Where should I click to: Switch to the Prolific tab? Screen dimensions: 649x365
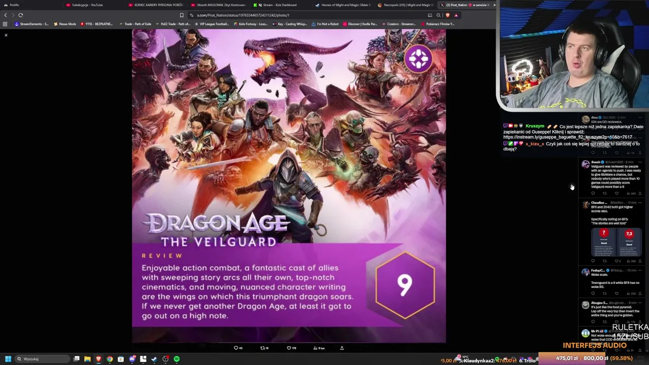coord(30,5)
